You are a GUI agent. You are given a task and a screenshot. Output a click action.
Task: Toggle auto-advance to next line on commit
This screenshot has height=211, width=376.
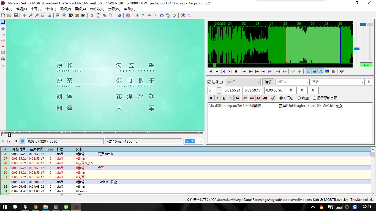coord(315,71)
